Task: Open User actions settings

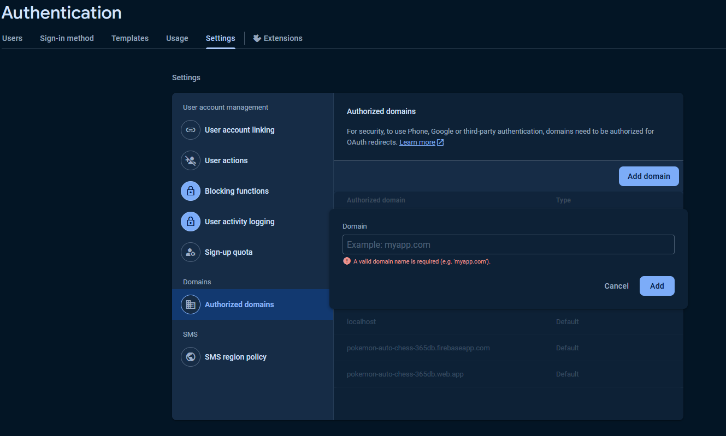Action: click(253, 160)
